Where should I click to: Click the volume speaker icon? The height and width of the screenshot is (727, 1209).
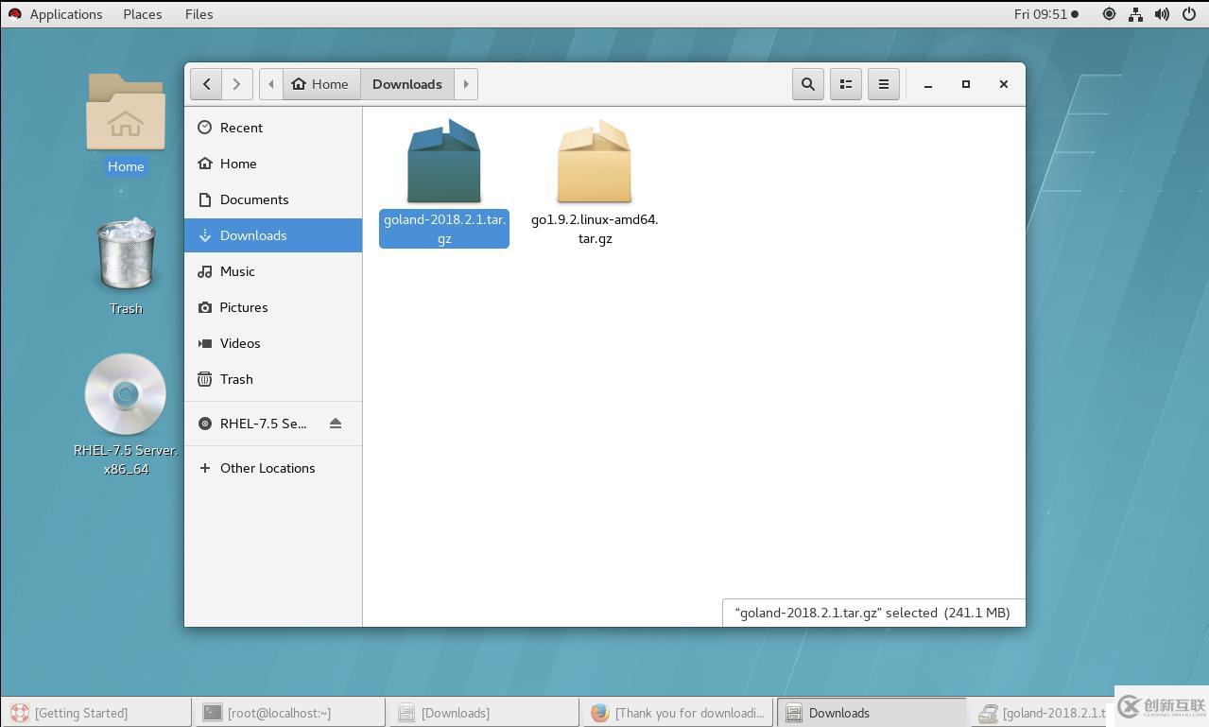point(1162,14)
